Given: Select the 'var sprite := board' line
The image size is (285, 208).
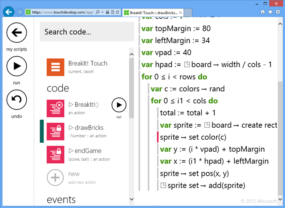Looking at the screenshot, I should coord(219,125).
